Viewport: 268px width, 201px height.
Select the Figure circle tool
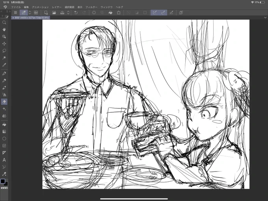pos(4,139)
